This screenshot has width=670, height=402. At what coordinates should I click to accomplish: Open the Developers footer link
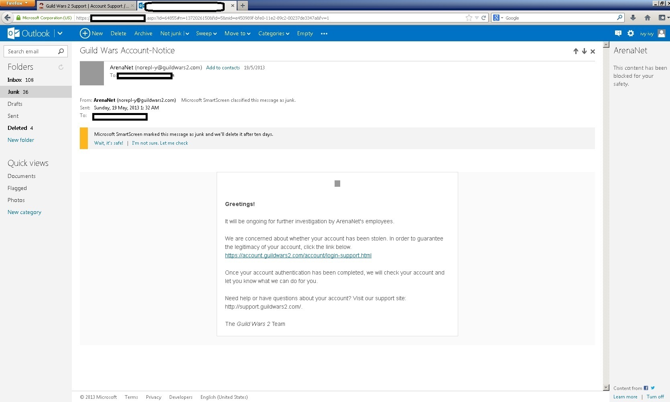coord(181,397)
